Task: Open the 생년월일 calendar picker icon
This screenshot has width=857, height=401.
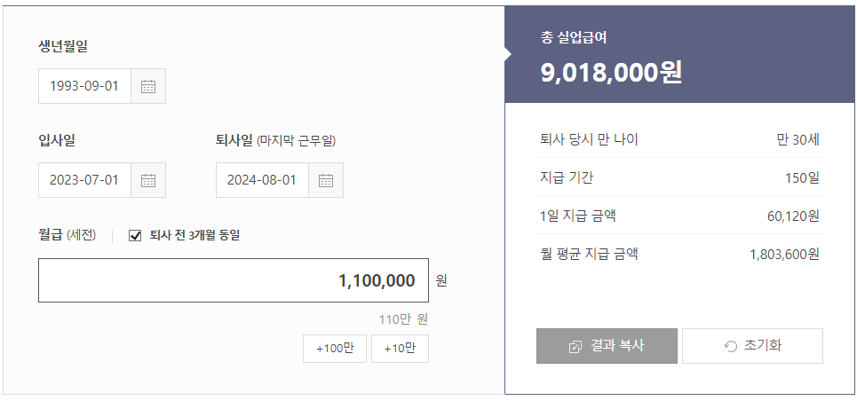Action: click(x=148, y=86)
